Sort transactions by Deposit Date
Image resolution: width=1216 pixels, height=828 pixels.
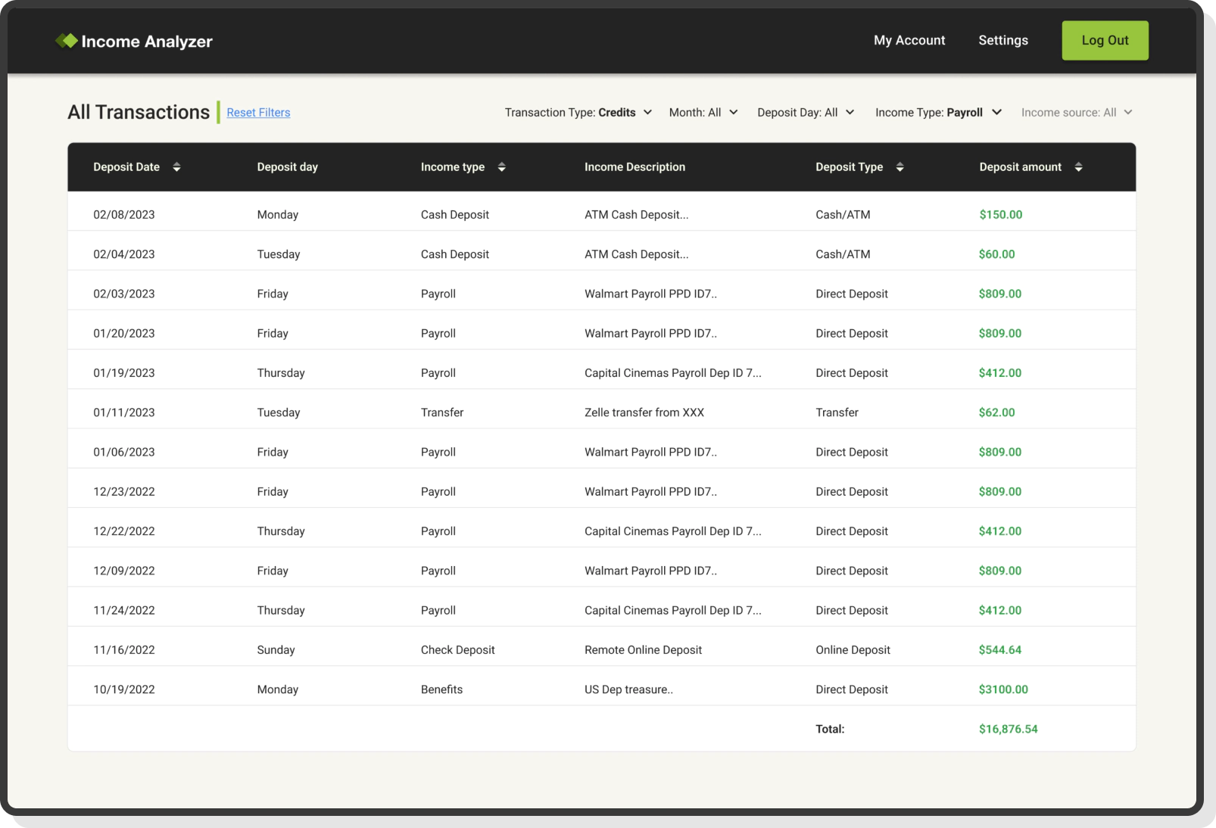[177, 167]
